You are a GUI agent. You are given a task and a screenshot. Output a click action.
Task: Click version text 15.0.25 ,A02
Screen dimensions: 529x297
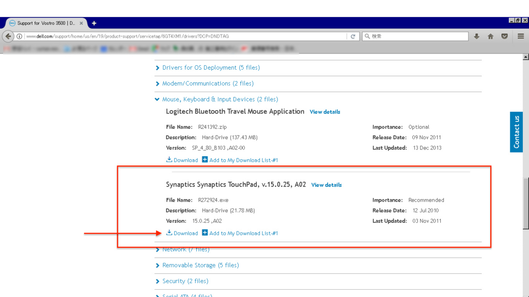(207, 221)
